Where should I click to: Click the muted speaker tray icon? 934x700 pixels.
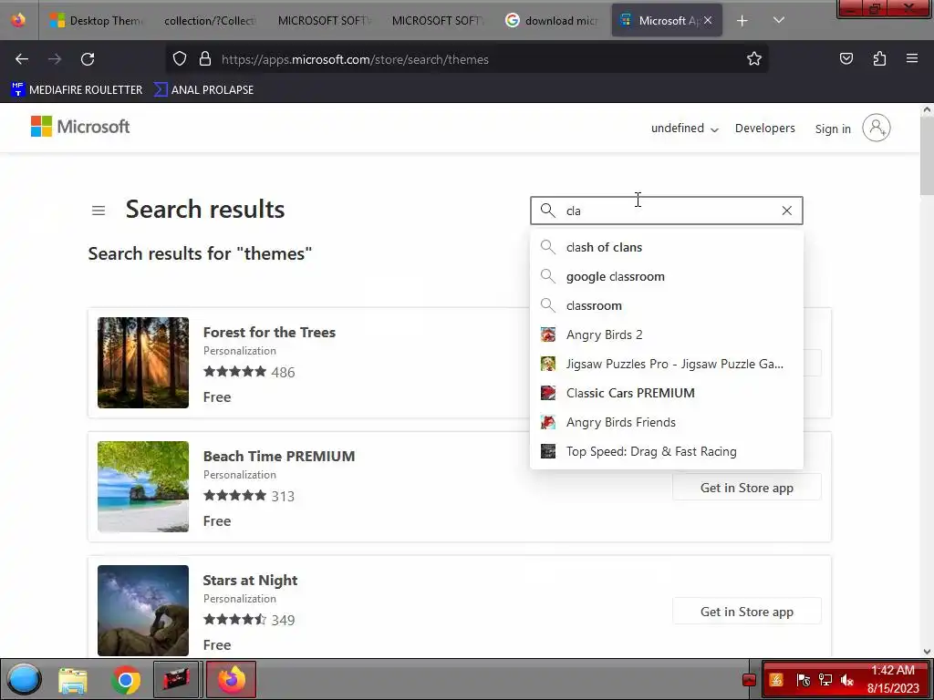(x=846, y=680)
